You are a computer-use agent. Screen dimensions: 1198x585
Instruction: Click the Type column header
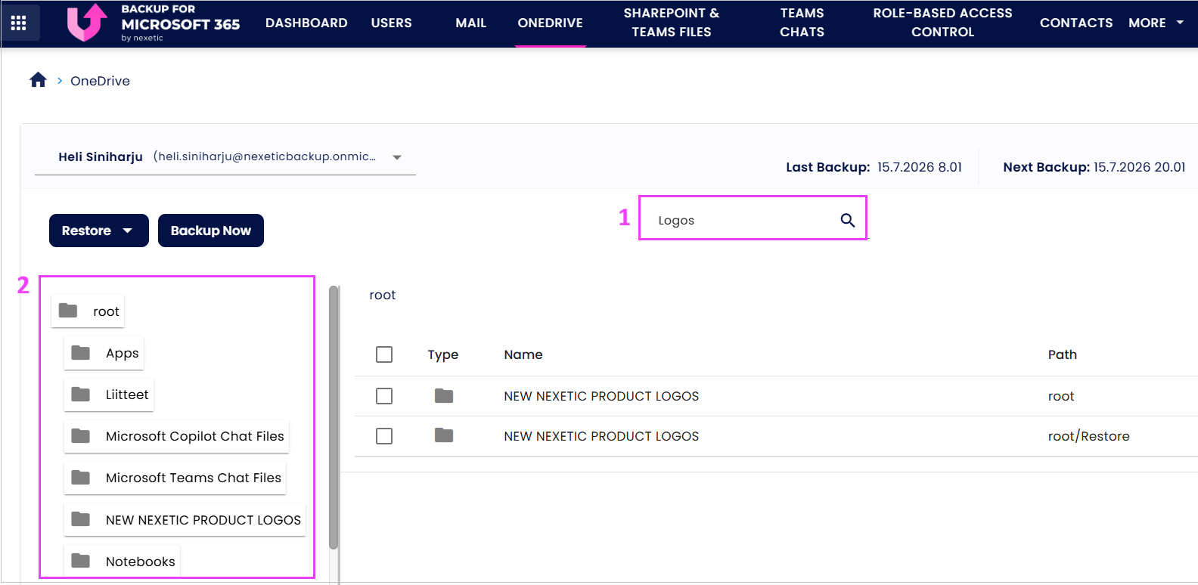443,354
